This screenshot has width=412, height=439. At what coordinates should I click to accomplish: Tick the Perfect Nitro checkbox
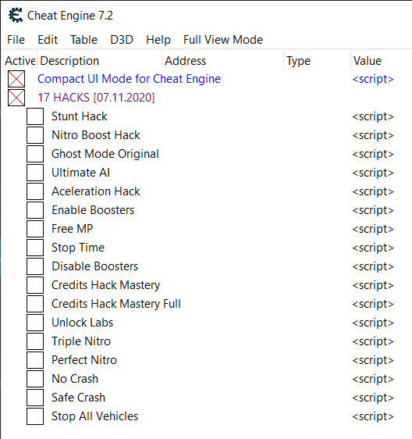(35, 360)
